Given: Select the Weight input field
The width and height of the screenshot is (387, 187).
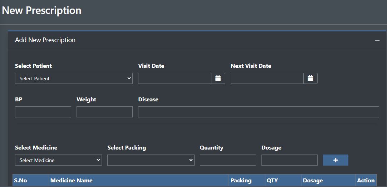Looking at the screenshot, I should (x=104, y=112).
